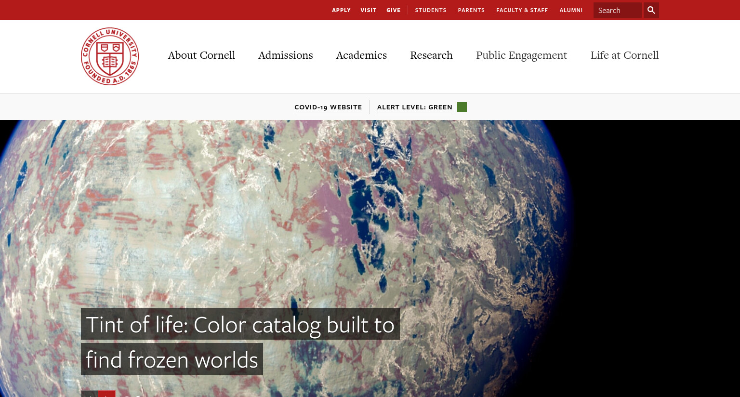Open the About Cornell menu
This screenshot has width=740, height=397.
201,55
